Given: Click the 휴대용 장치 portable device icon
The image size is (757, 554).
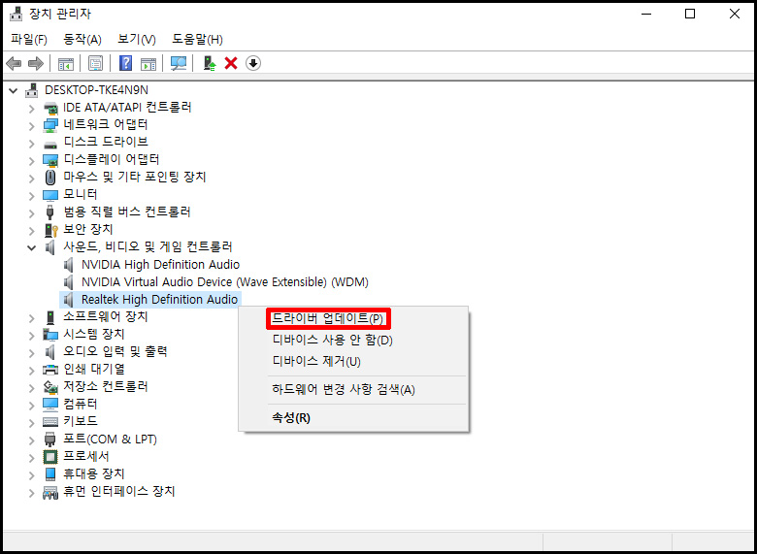Looking at the screenshot, I should (x=50, y=473).
